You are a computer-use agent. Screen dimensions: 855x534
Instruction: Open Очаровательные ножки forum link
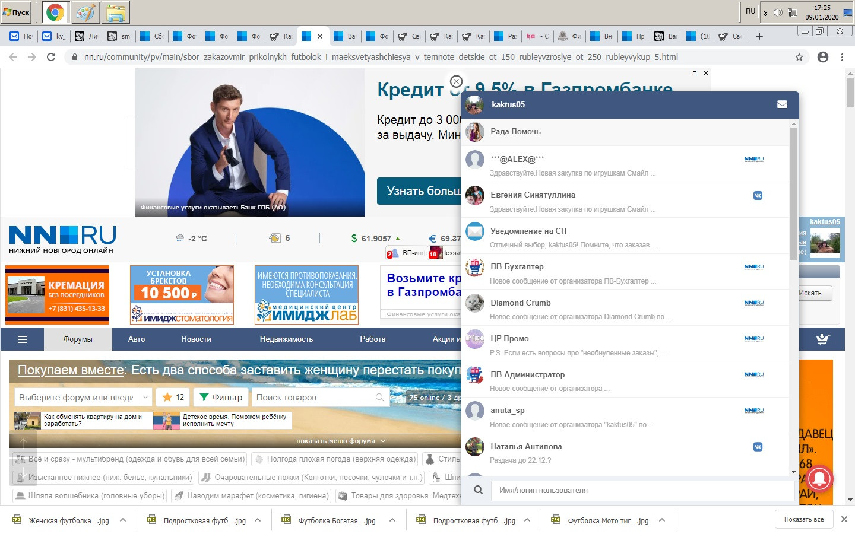[x=311, y=478]
